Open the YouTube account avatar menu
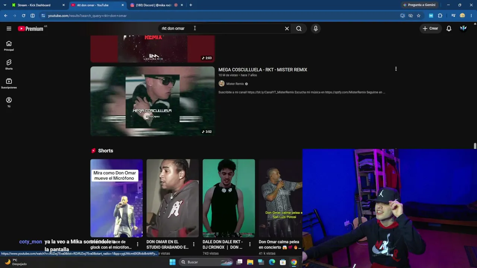 coord(463,28)
